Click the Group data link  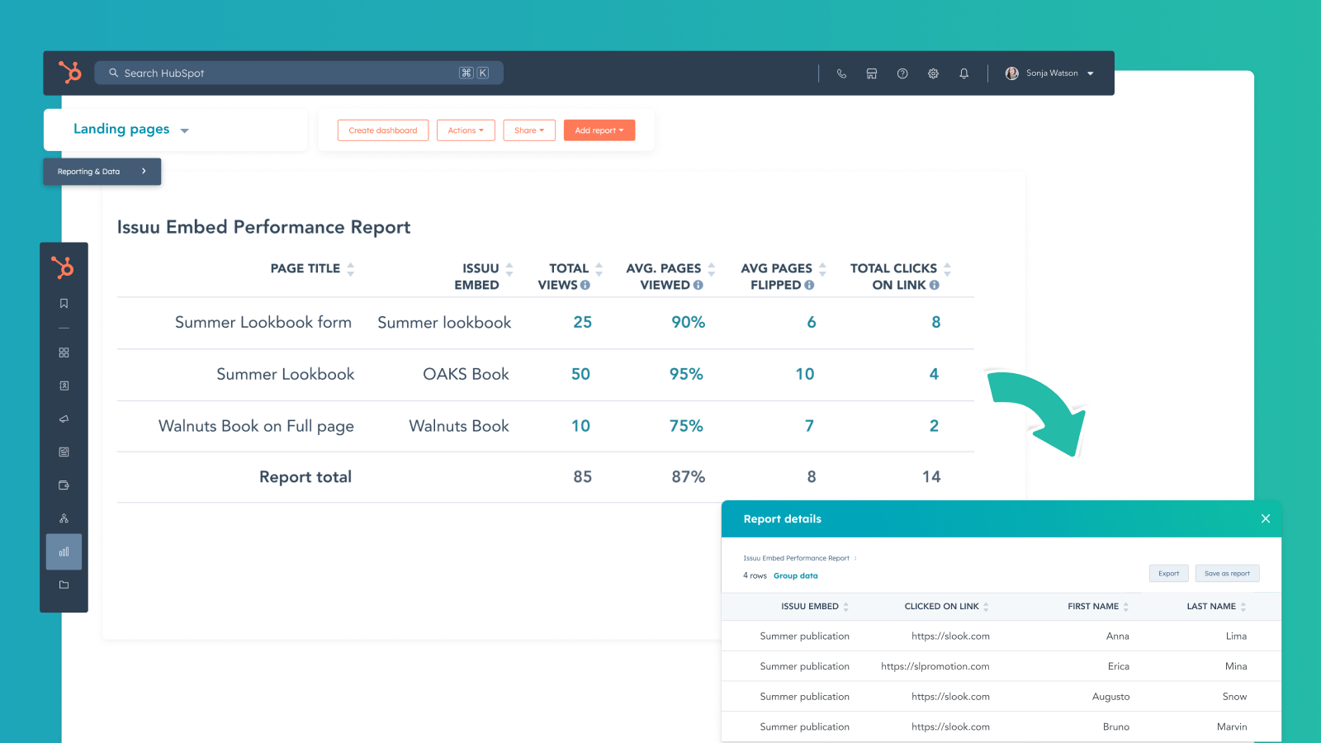point(795,576)
